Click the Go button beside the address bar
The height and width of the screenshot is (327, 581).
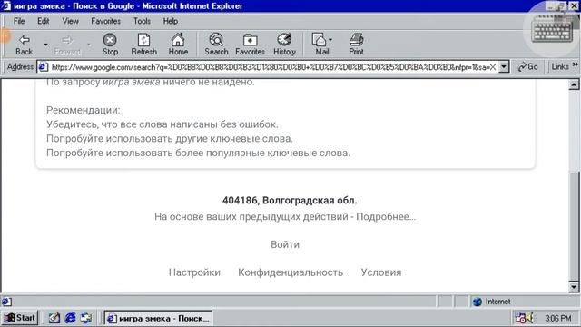528,66
